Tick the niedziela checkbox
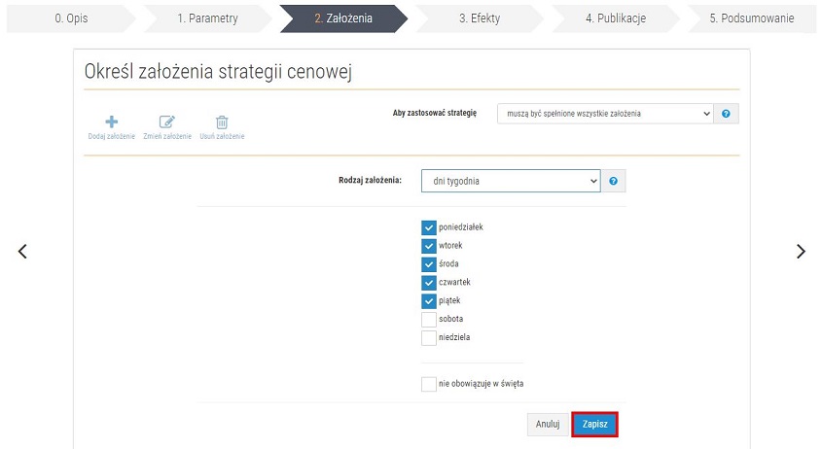822x449 pixels. tap(429, 337)
